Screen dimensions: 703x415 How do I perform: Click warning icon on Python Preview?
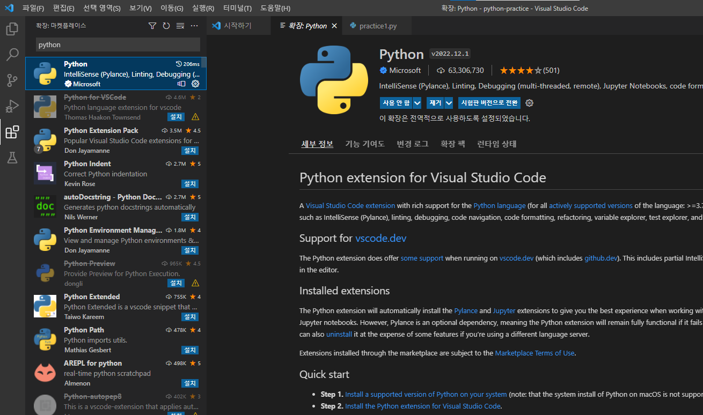coord(195,283)
